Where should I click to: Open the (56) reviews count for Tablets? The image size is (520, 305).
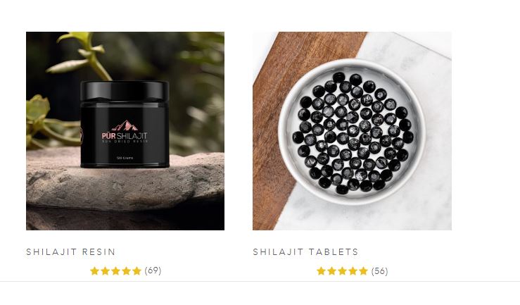380,271
